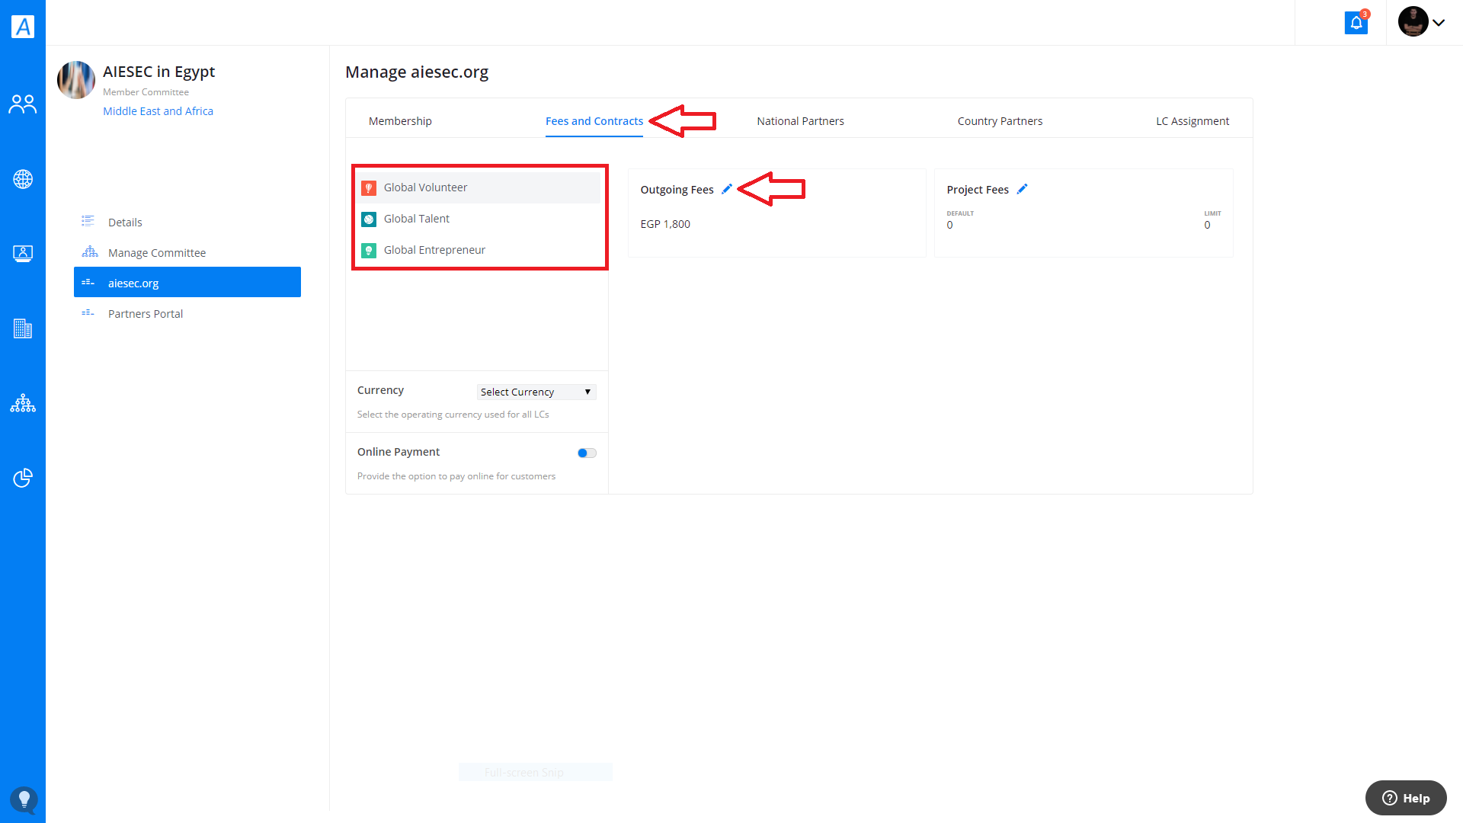Viewport: 1463px width, 823px height.
Task: Click the AIESEC in Egypt committee avatar
Action: pyautogui.click(x=76, y=80)
